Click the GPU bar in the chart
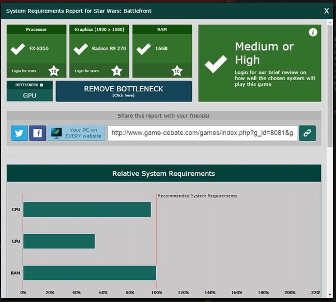 [59, 241]
